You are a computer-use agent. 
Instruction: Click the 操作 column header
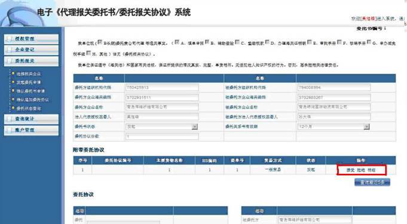pyautogui.click(x=361, y=160)
